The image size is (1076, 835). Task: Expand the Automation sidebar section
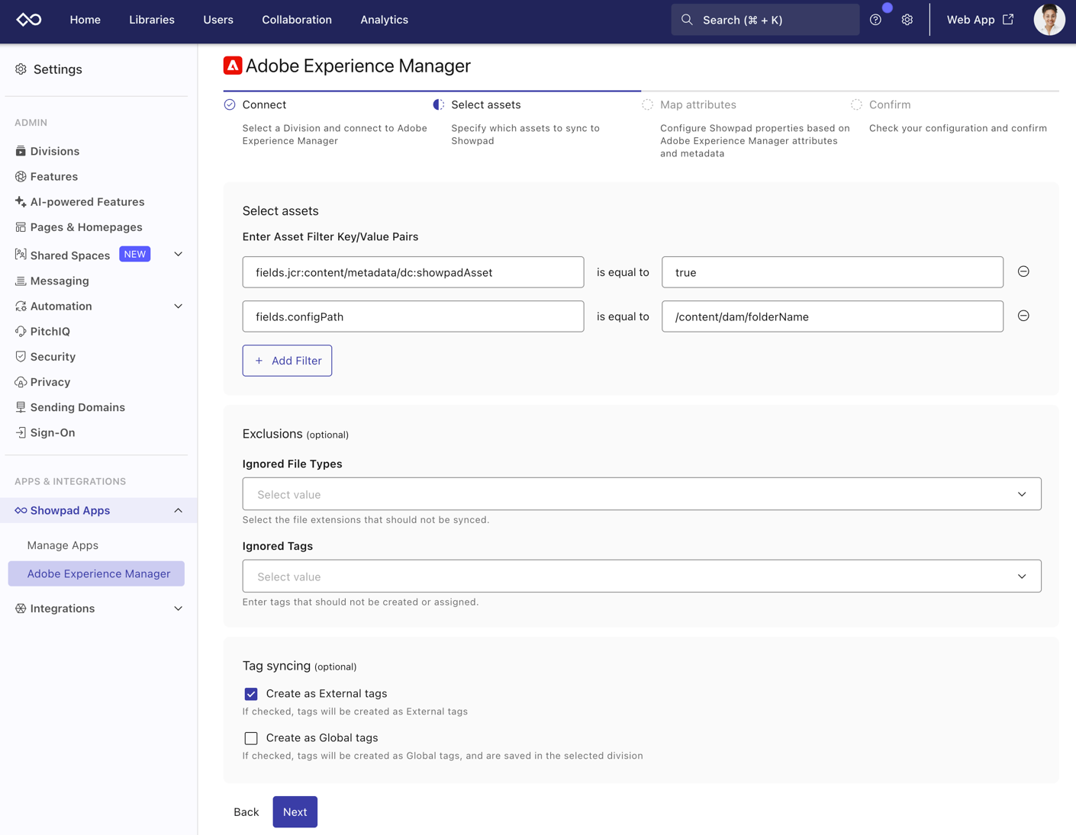[x=178, y=307]
